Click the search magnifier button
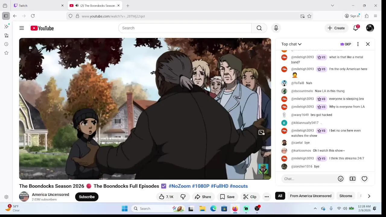 pyautogui.click(x=259, y=28)
